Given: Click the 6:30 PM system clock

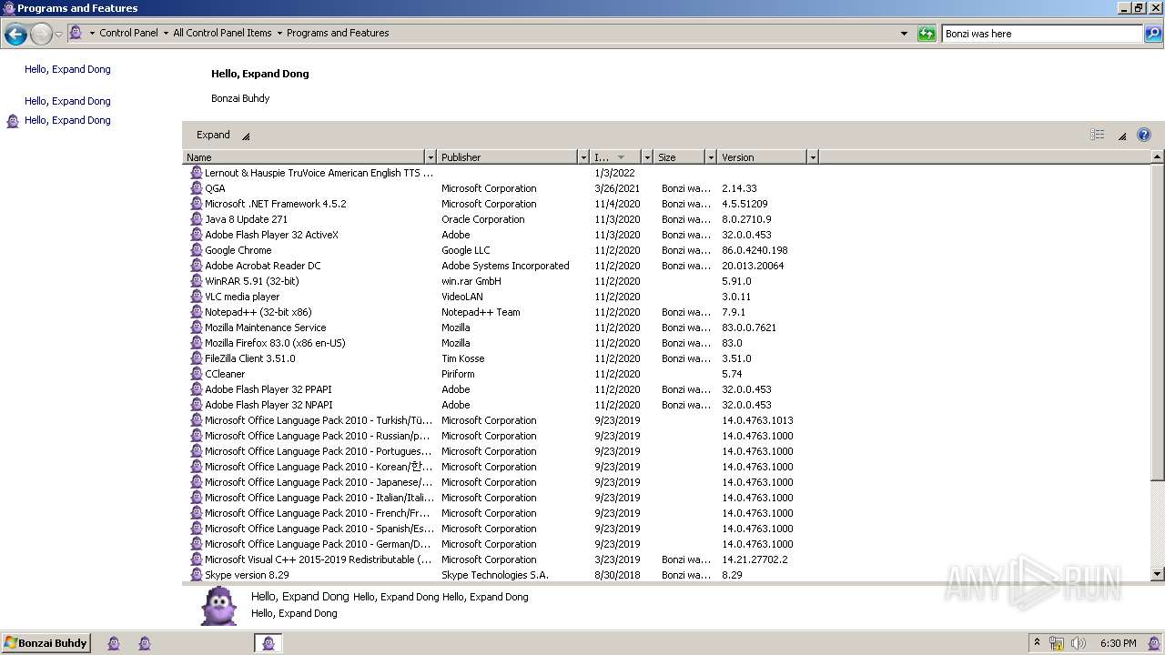Looking at the screenshot, I should click(1118, 643).
